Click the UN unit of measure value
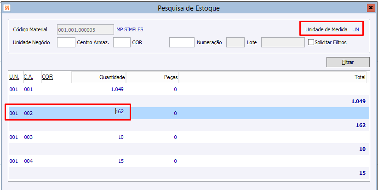Screen dimensions: 378x190 (355, 29)
